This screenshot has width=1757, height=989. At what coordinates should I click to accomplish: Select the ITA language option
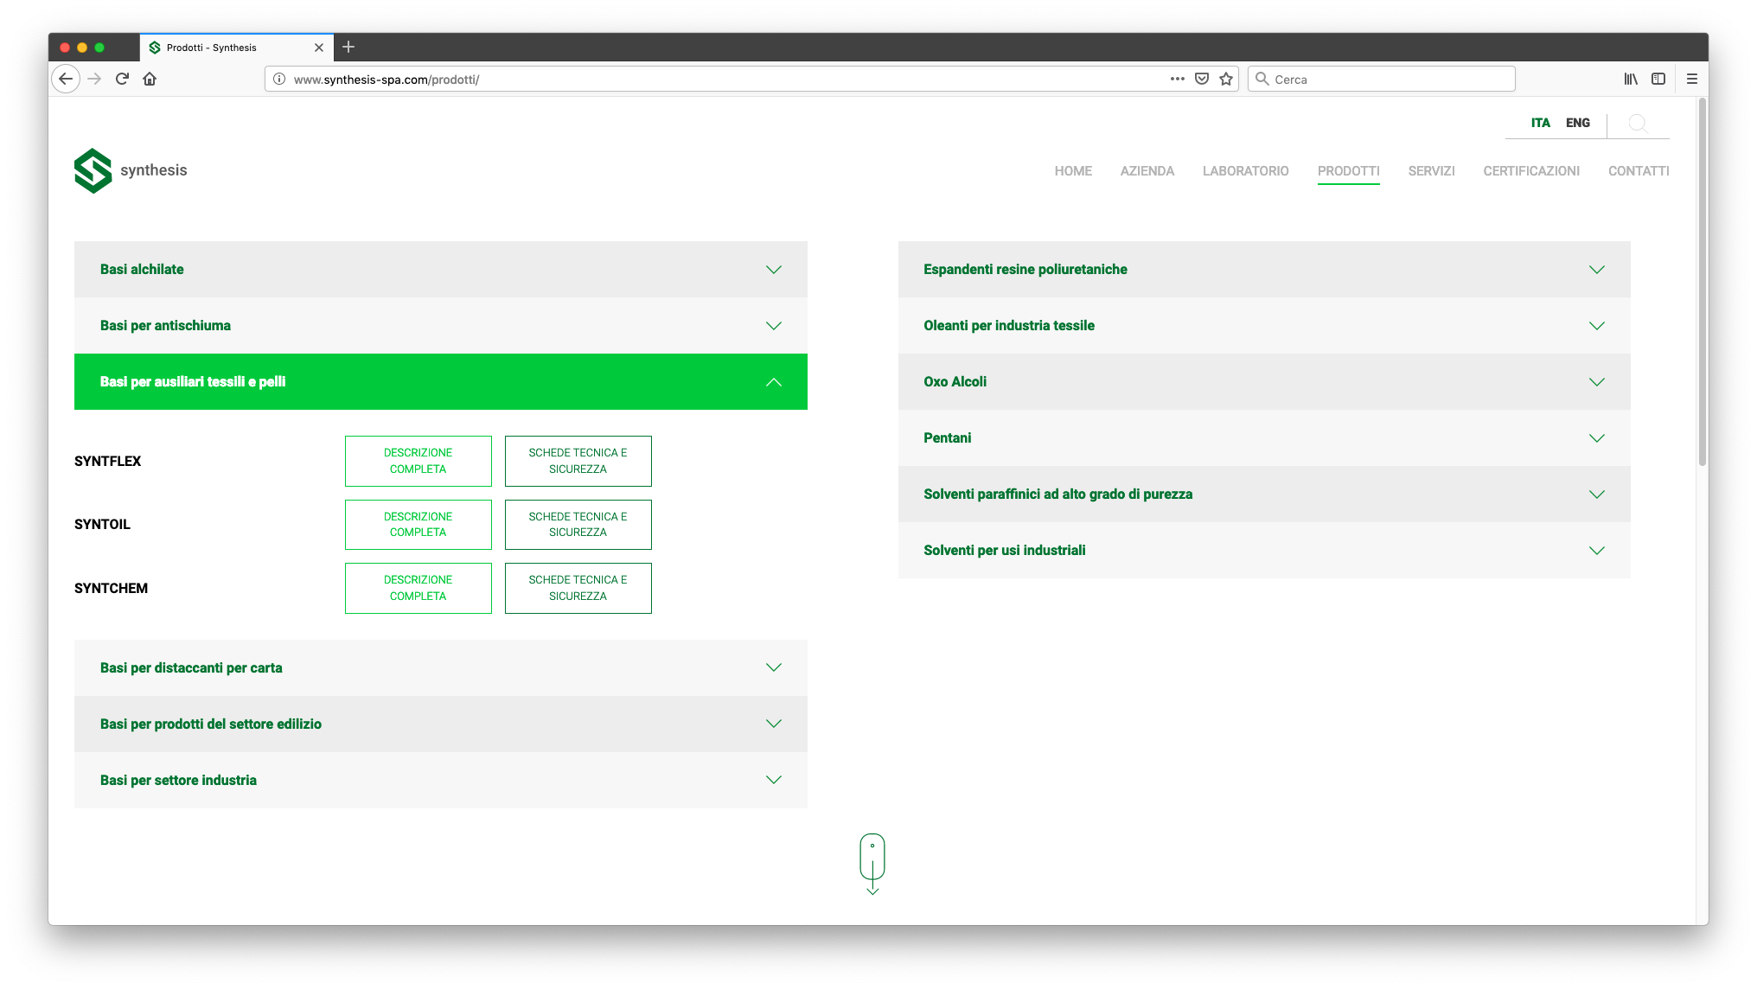point(1540,123)
